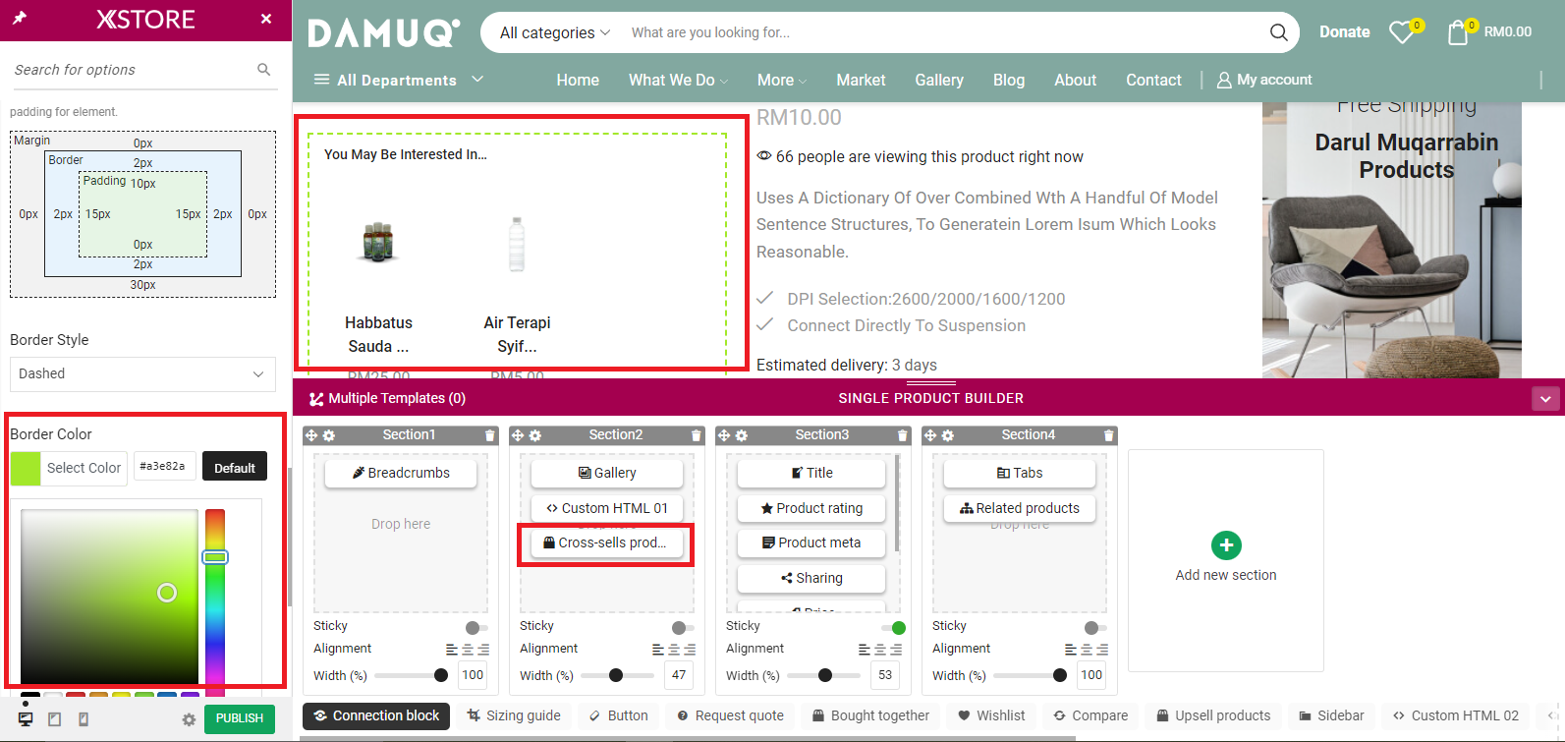The height and width of the screenshot is (742, 1565).
Task: Delete Section1 with trash icon
Action: [490, 434]
